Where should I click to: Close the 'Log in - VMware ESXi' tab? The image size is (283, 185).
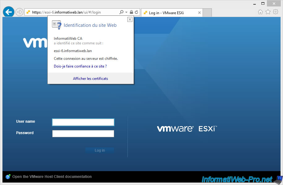coord(199,13)
